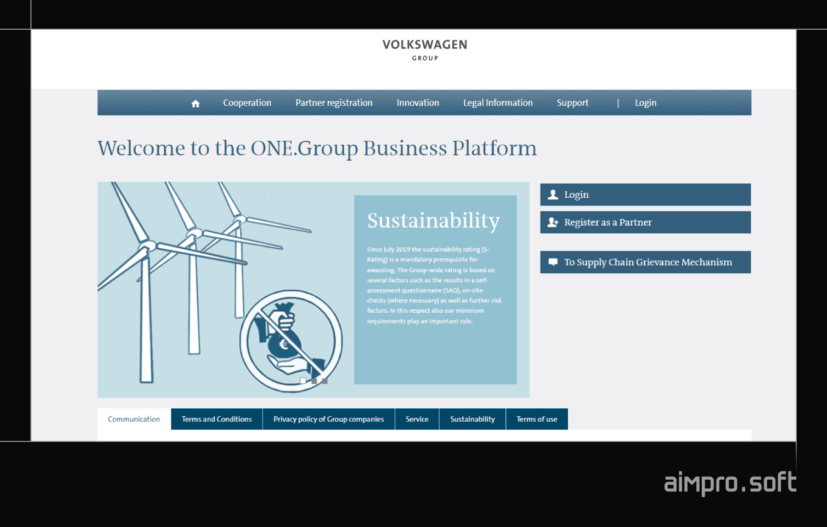Open To Supply Chain Grievance Mechanism
Image resolution: width=827 pixels, height=527 pixels.
[645, 262]
